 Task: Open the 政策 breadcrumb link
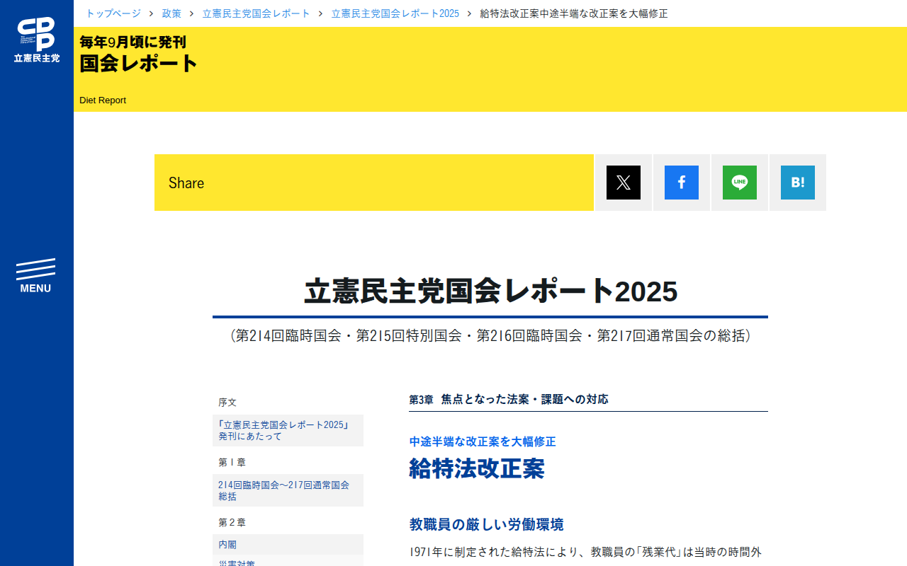(x=171, y=13)
